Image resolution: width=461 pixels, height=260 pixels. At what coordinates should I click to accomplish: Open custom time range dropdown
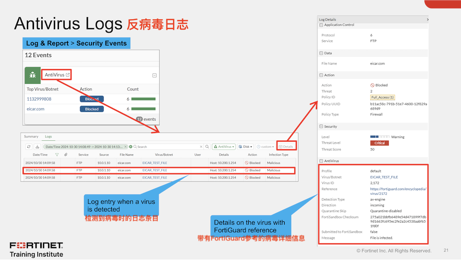[x=265, y=147]
